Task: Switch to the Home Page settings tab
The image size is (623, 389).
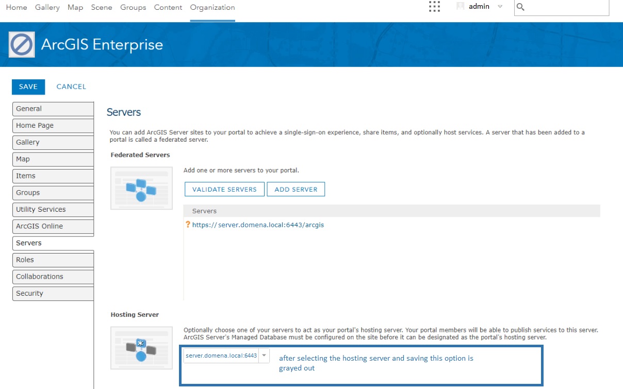Action: tap(53, 125)
